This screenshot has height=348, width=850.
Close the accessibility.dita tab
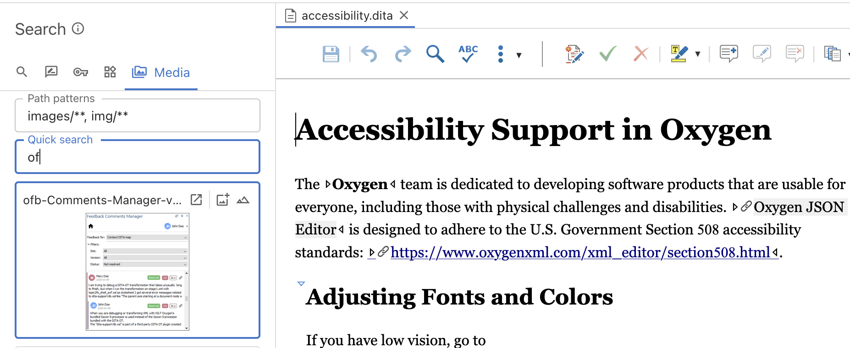click(x=404, y=15)
